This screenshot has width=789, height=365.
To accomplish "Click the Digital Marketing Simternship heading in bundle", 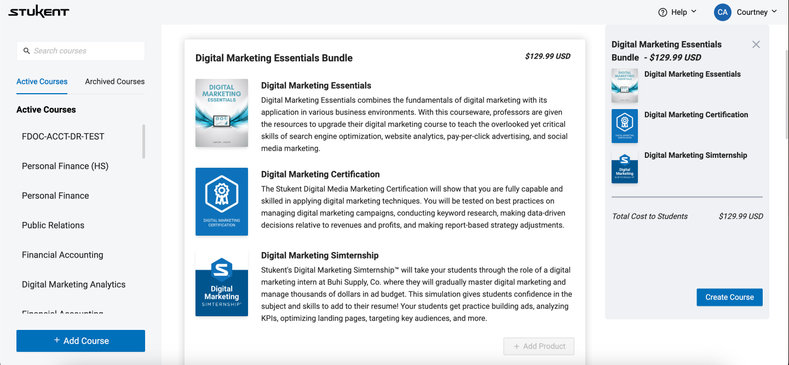I will click(320, 255).
